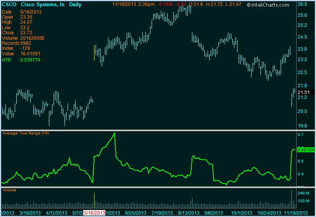The width and height of the screenshot is (316, 217).
Task: Click the Close 23.72 value
Action: click(26, 33)
